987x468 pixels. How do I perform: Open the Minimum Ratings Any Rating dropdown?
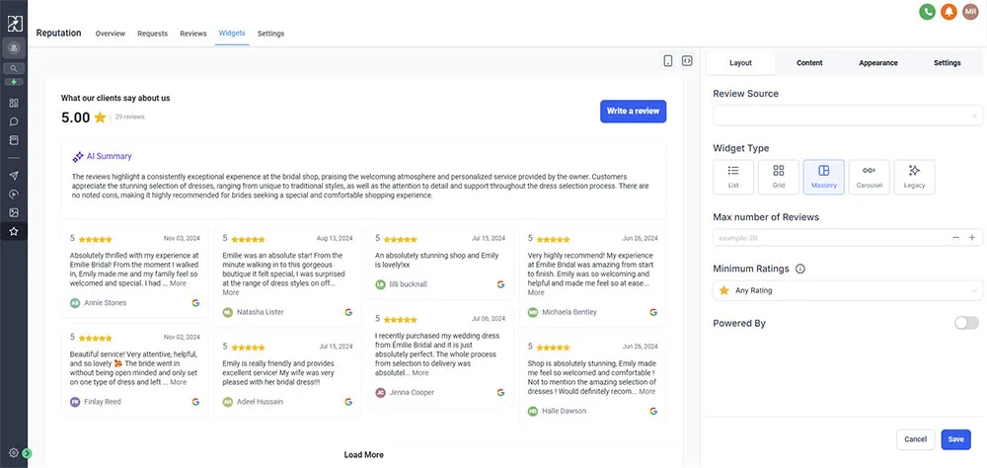point(847,290)
